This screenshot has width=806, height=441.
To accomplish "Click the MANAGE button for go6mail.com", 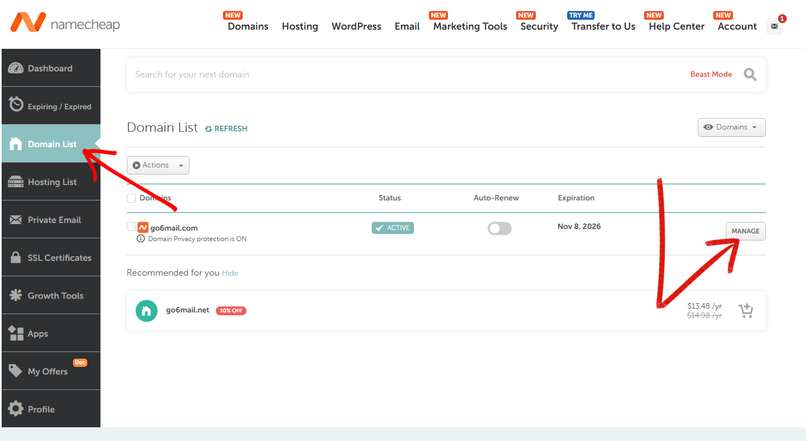I will click(746, 231).
